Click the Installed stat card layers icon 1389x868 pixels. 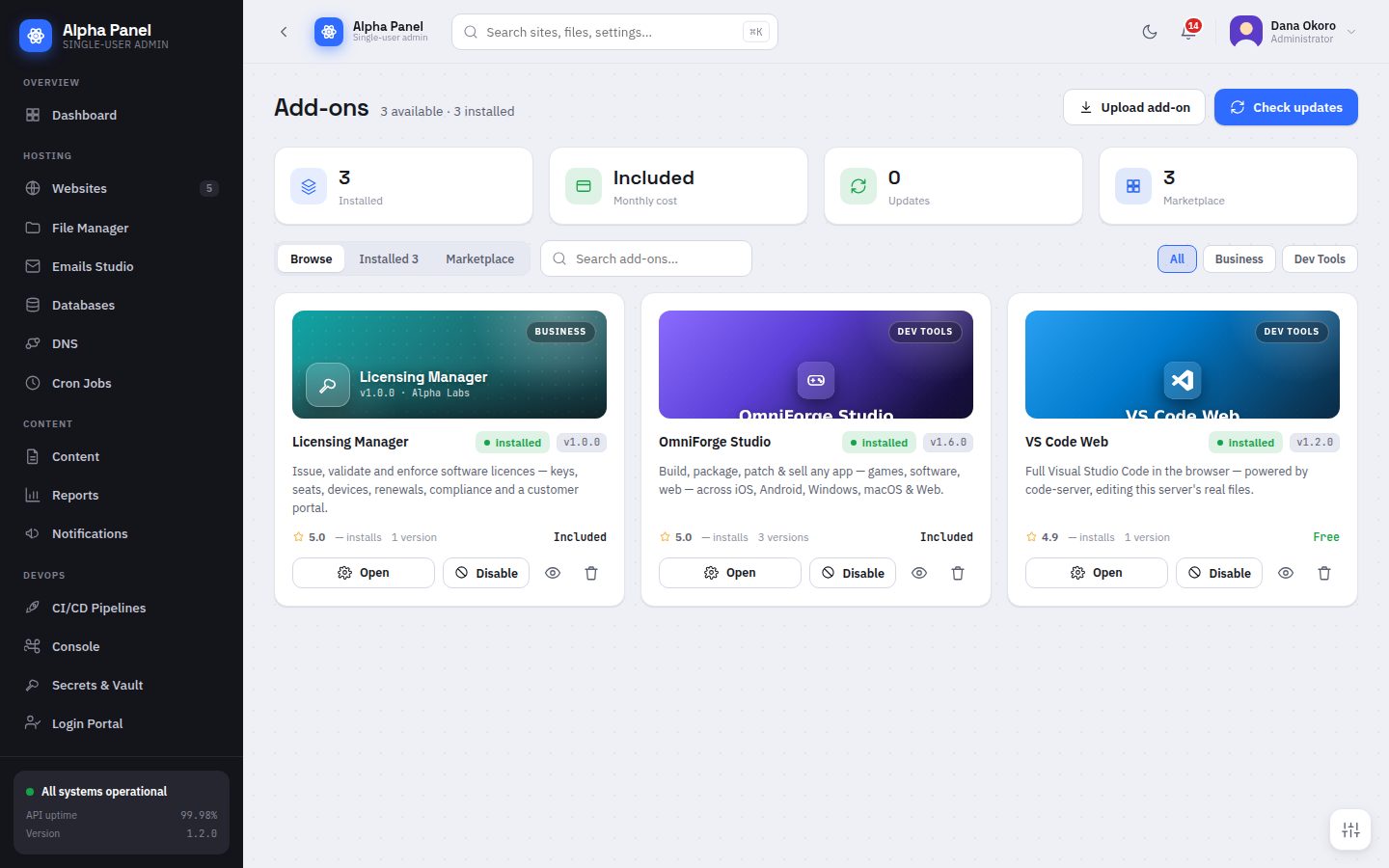pos(309,186)
